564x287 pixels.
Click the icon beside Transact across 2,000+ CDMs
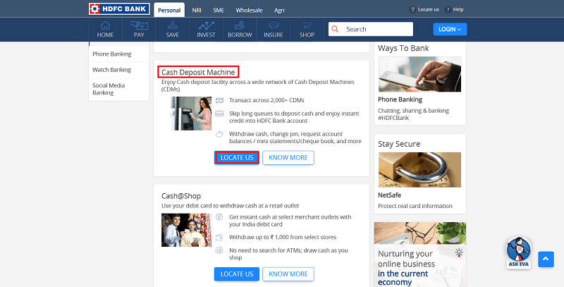[219, 100]
